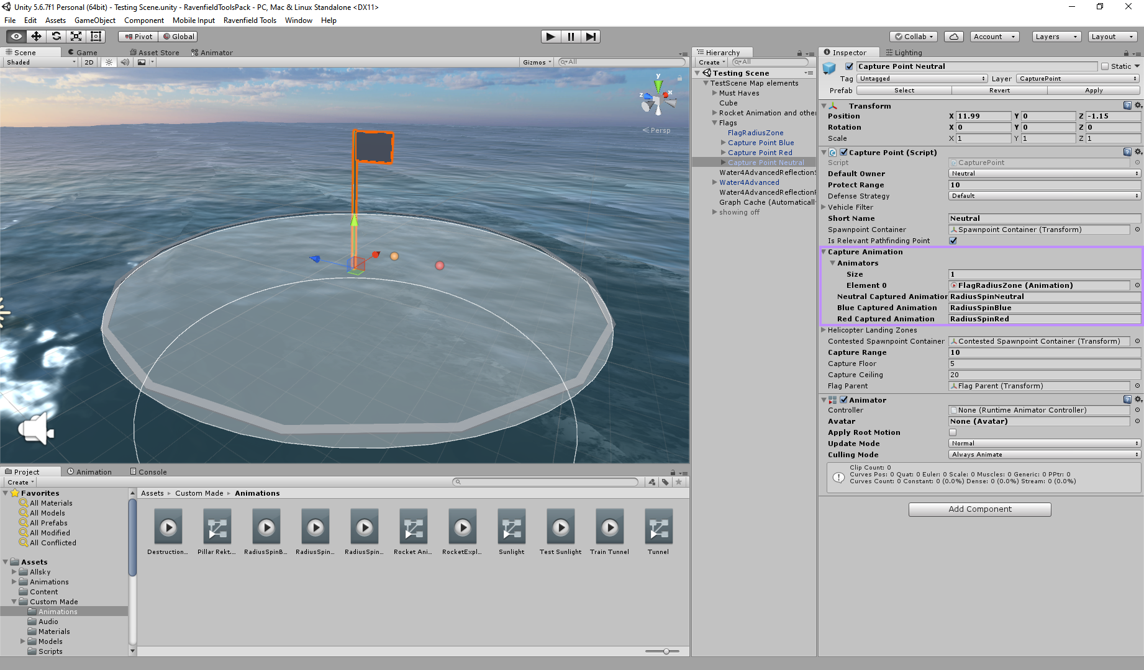Adjust the asset thumbnail size slider
Viewport: 1144px width, 670px height.
(666, 651)
